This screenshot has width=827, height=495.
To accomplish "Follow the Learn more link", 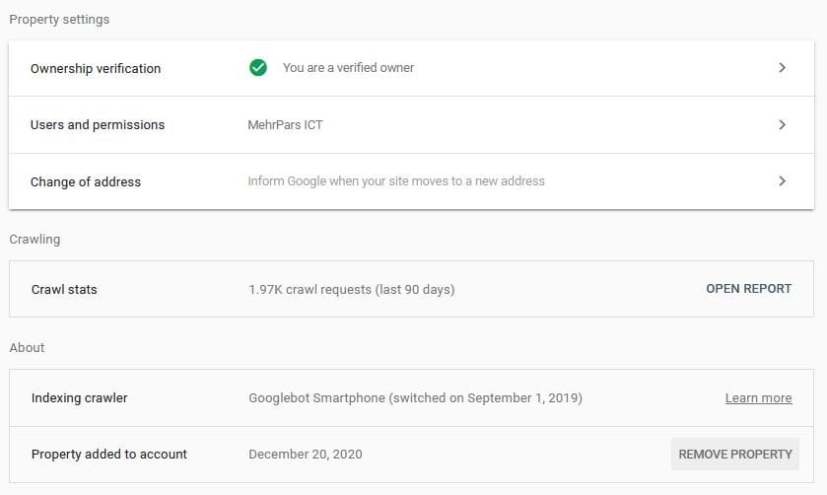I will click(758, 398).
